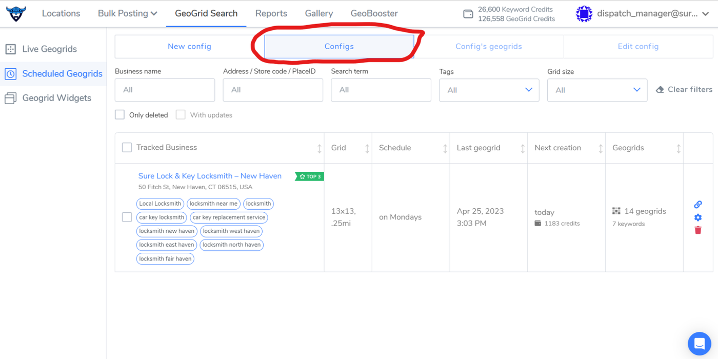Click the credits wallet icon
Screen dimensions: 718x359
468,14
